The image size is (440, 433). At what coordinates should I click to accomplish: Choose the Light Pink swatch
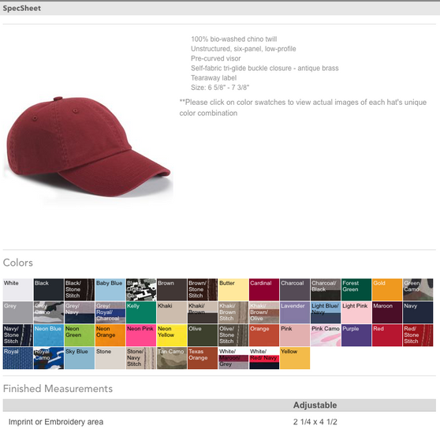(x=356, y=312)
